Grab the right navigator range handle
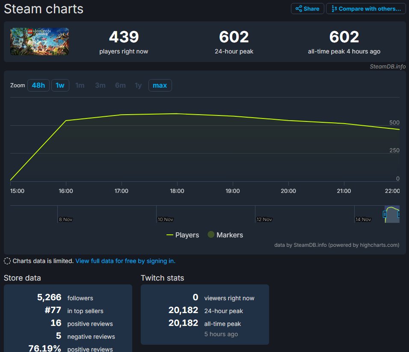 point(399,214)
